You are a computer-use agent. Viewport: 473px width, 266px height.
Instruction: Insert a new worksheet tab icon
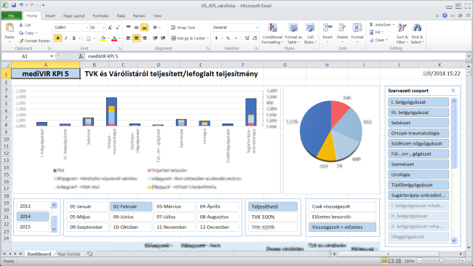pyautogui.click(x=90, y=254)
